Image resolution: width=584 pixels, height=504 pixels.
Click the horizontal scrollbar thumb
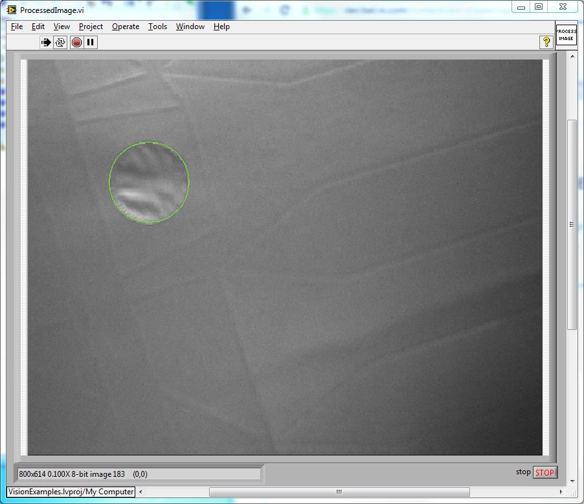[x=339, y=492]
